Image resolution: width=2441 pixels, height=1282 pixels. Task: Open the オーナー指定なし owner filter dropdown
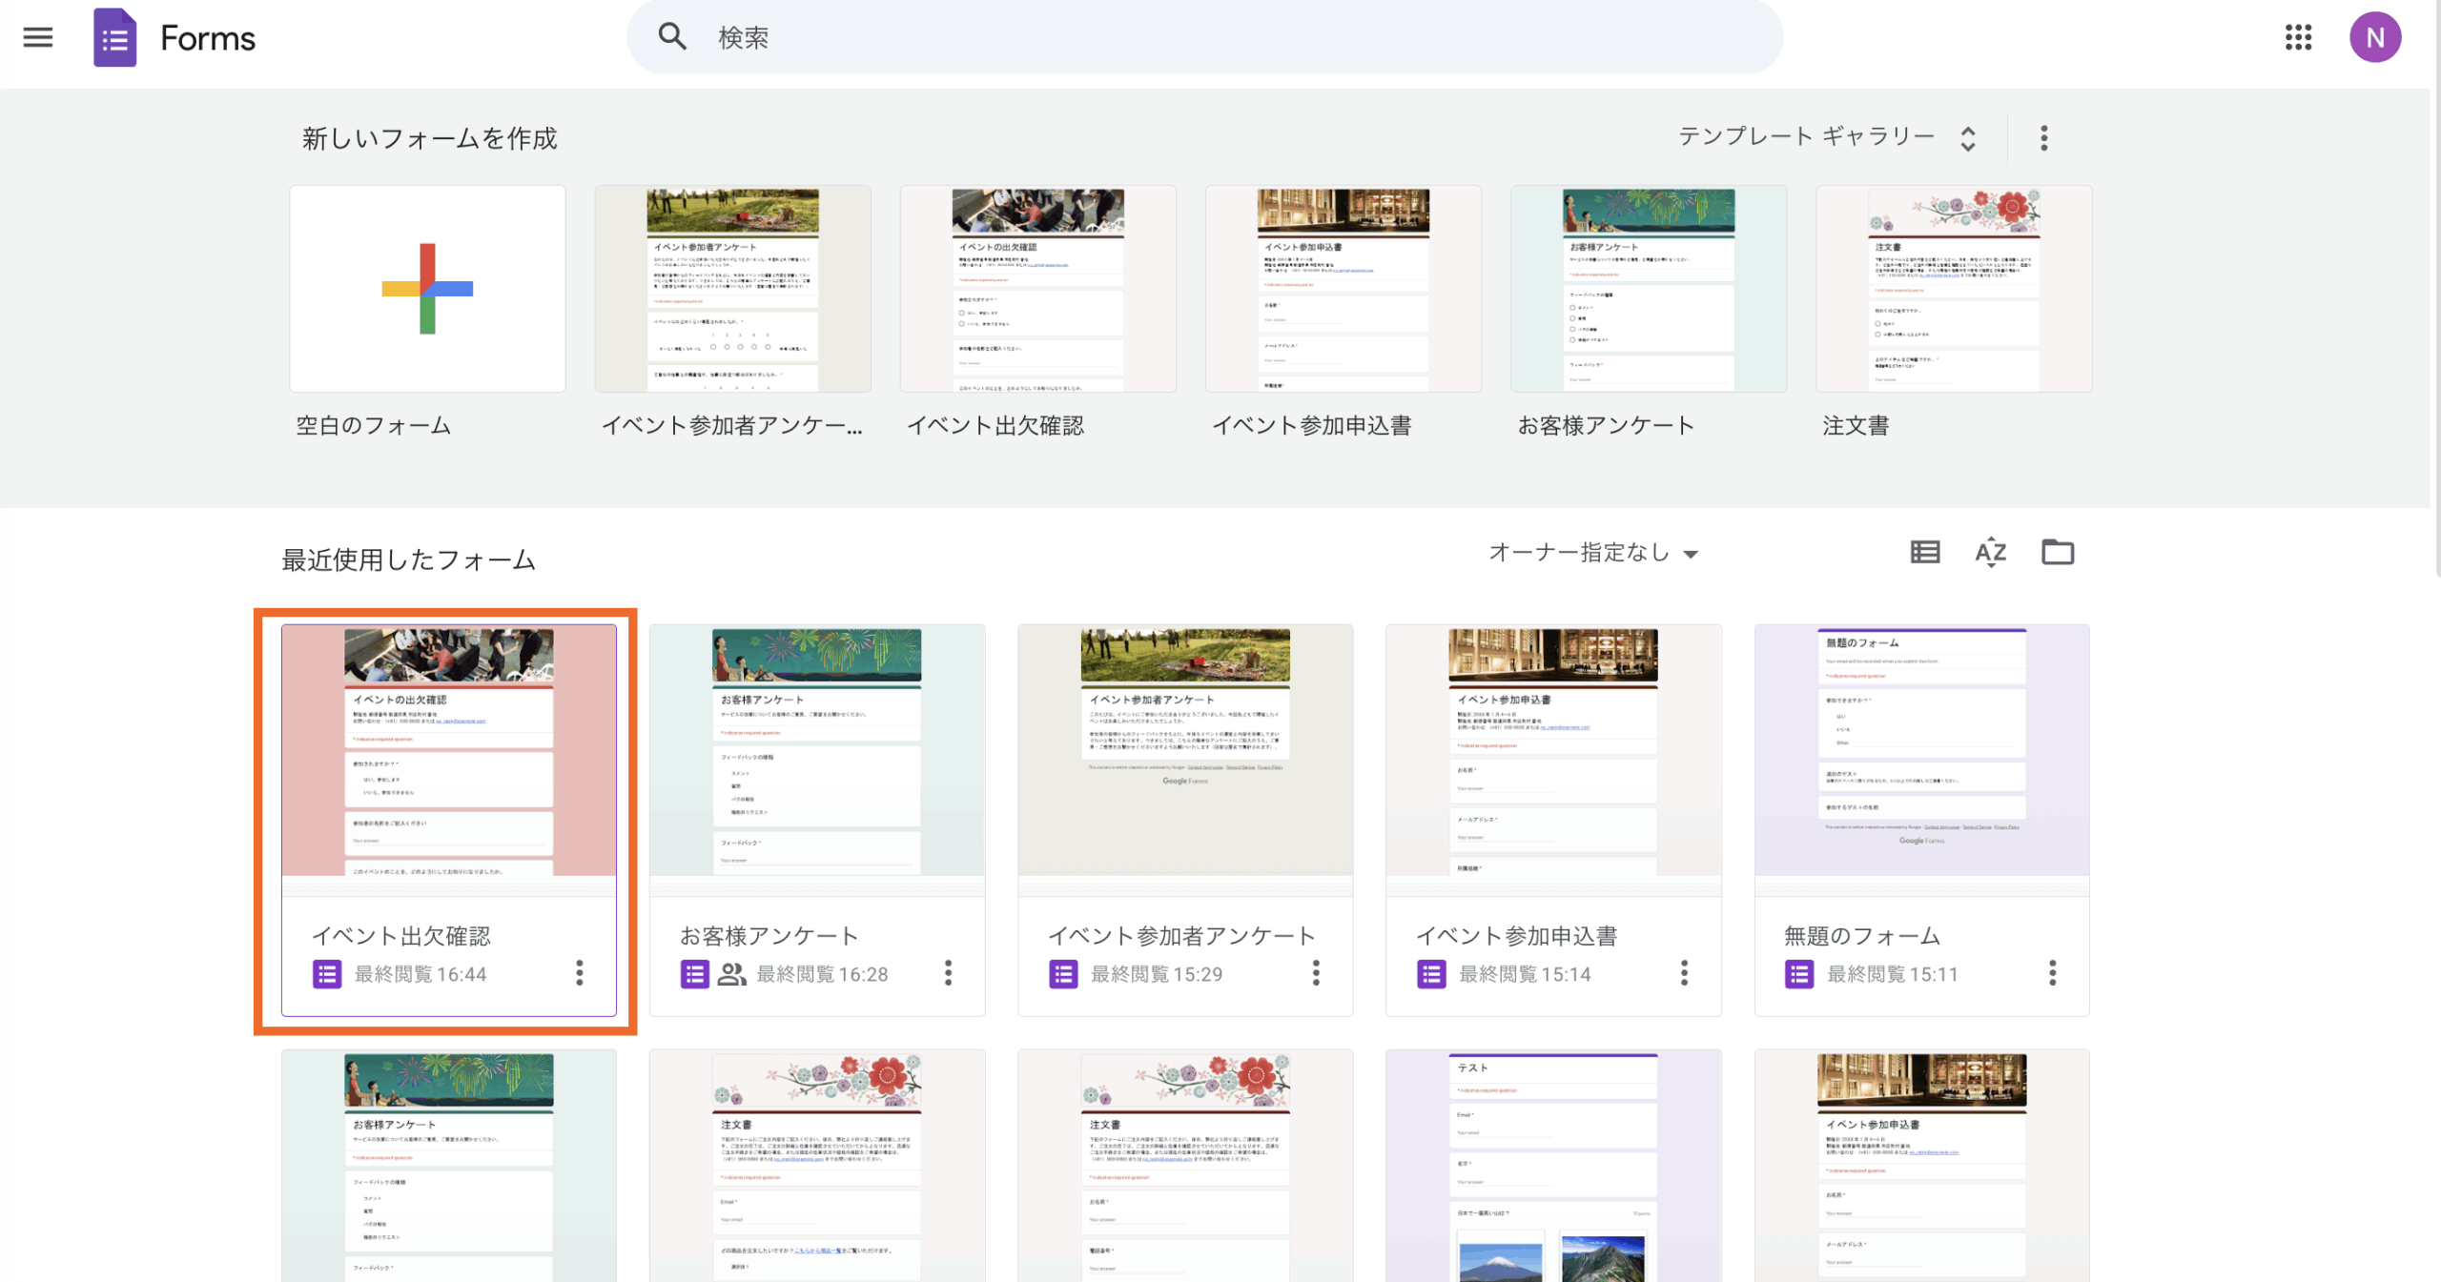pyautogui.click(x=1592, y=553)
